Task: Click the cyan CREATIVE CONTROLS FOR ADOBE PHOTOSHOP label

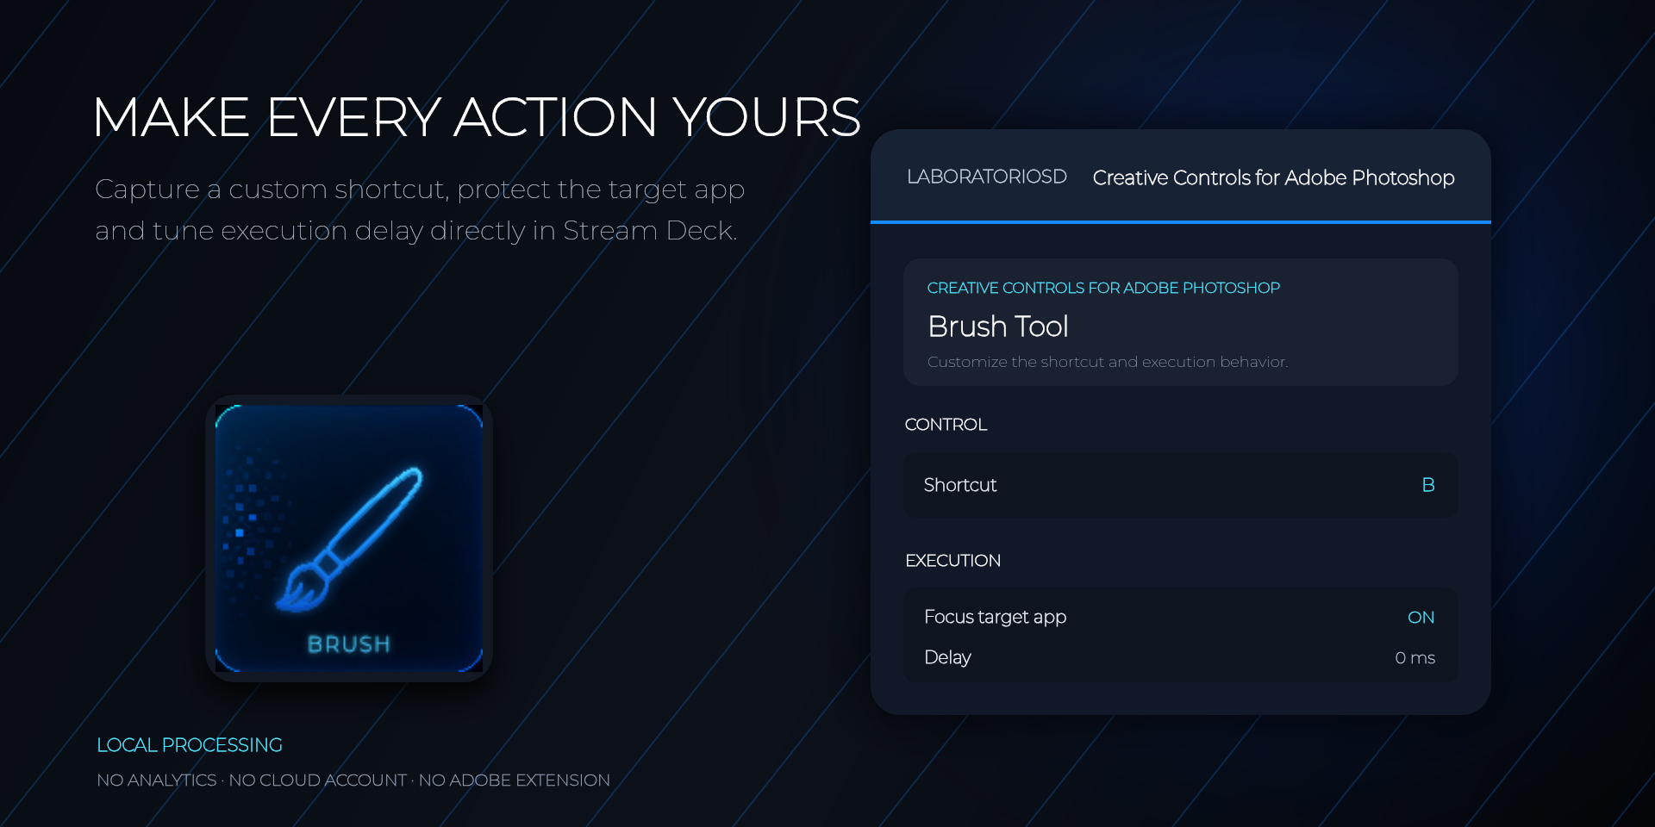Action: point(1103,288)
